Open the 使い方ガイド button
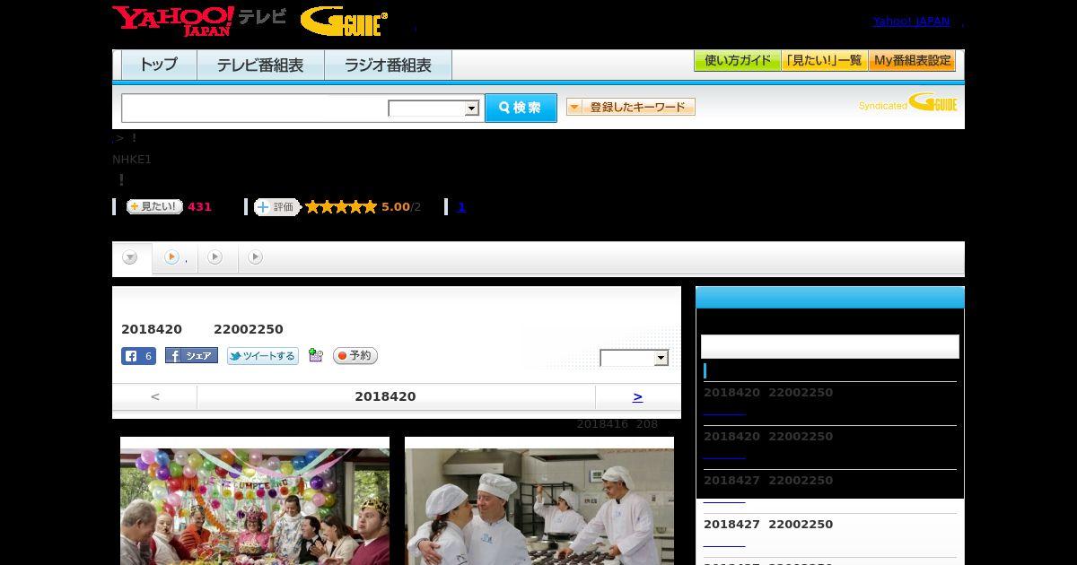Image resolution: width=1077 pixels, height=565 pixels. (x=738, y=61)
